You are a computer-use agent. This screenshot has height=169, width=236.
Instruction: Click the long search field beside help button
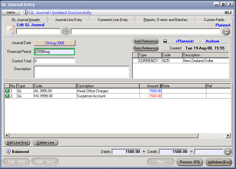145,31
